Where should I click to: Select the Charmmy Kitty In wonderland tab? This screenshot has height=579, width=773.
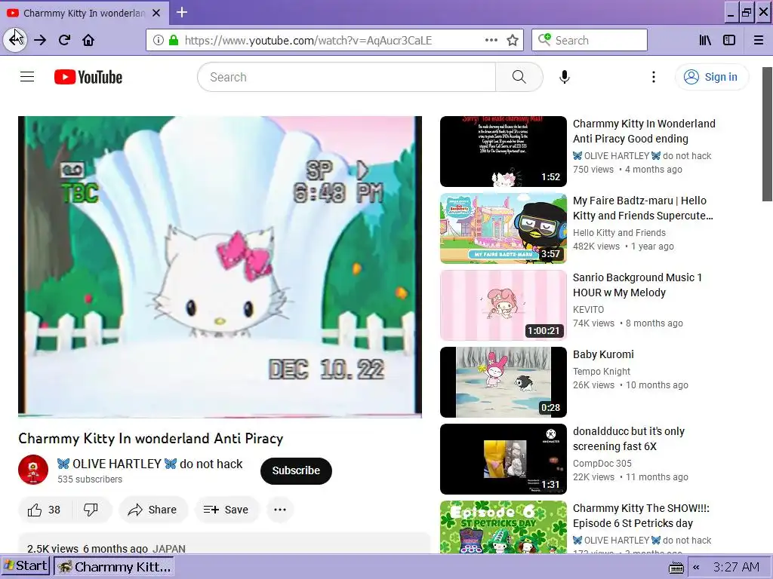click(85, 13)
